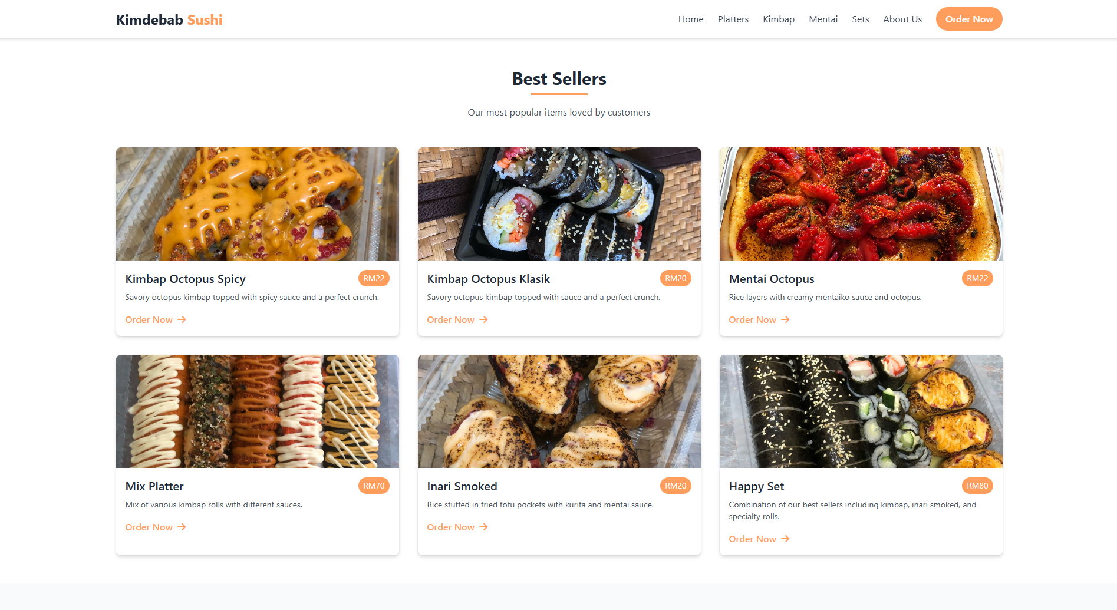Click the Kimbap Octopus Klasik food photo
Screen dimensions: 1117x610
pyautogui.click(x=559, y=204)
